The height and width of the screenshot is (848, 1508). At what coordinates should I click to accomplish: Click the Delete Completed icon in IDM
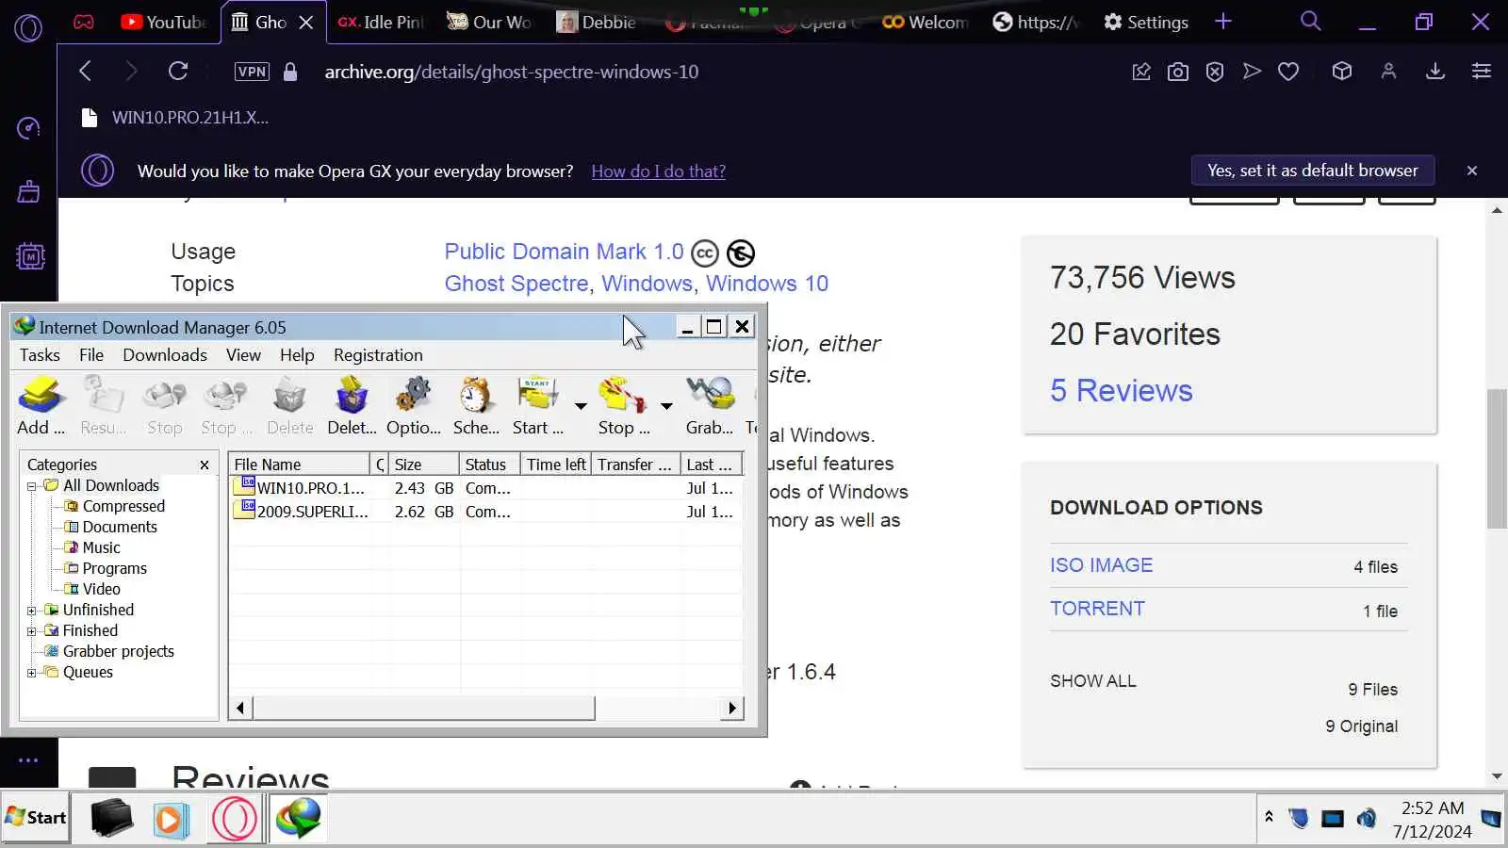pyautogui.click(x=352, y=405)
